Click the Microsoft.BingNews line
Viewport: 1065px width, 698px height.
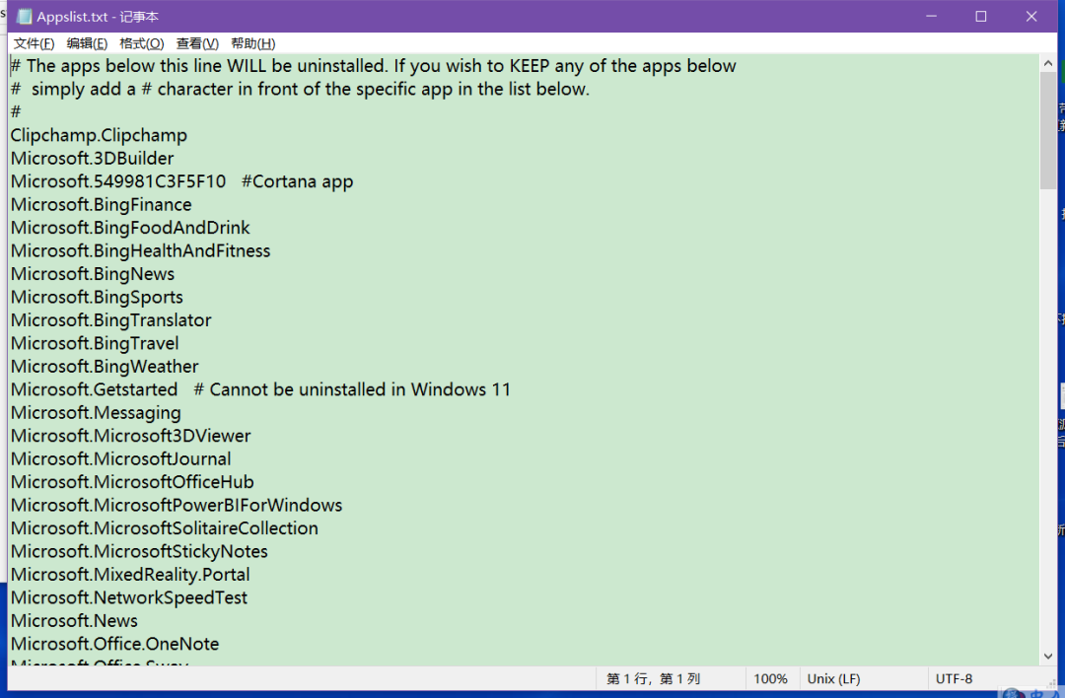93,274
